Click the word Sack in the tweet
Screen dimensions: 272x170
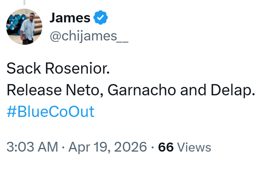tap(21, 70)
